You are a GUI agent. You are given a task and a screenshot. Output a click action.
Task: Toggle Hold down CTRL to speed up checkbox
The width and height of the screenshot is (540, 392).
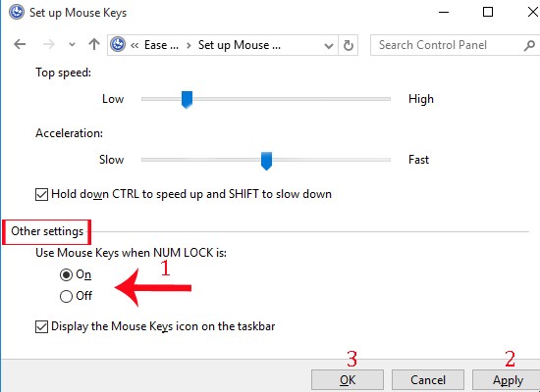click(41, 194)
